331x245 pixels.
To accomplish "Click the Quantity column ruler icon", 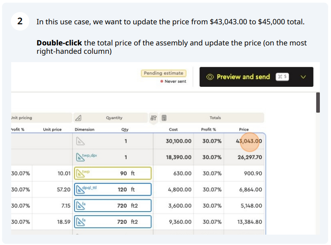I will pyautogui.click(x=79, y=118).
